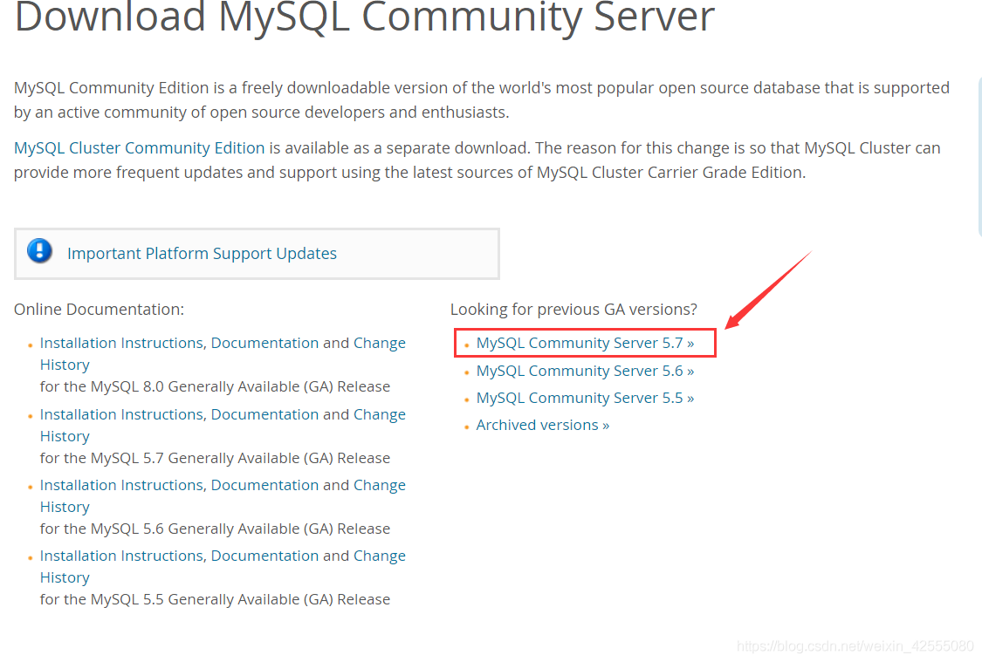Go to MySQL Community Server 5.5 downloads
The image size is (982, 662).
[x=585, y=398]
